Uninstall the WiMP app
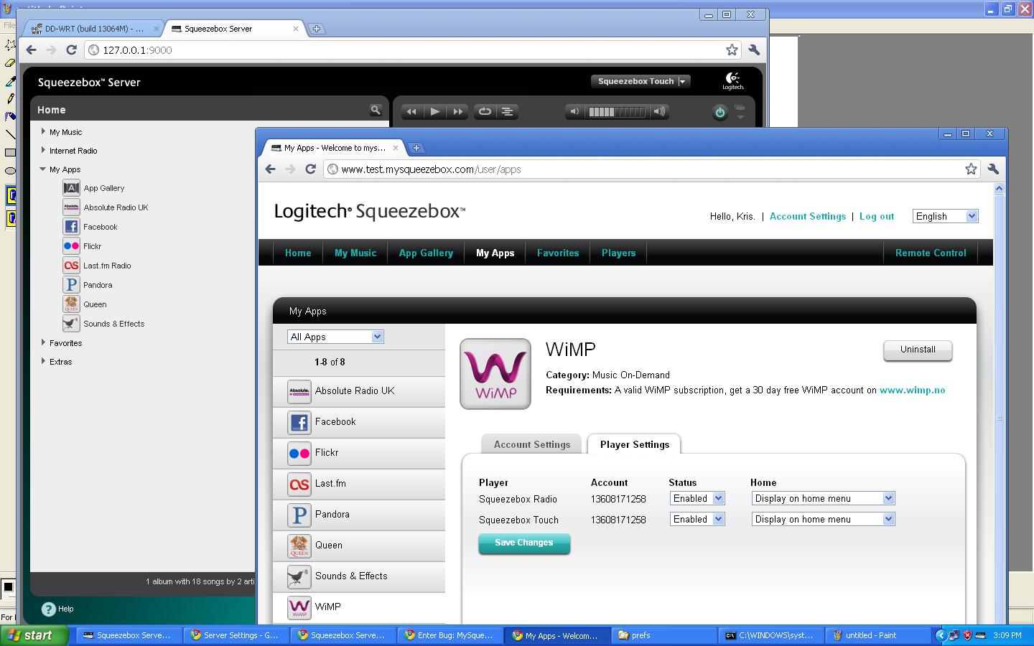 [x=918, y=350]
